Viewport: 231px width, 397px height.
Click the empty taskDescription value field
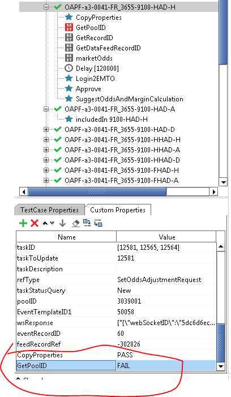166,269
